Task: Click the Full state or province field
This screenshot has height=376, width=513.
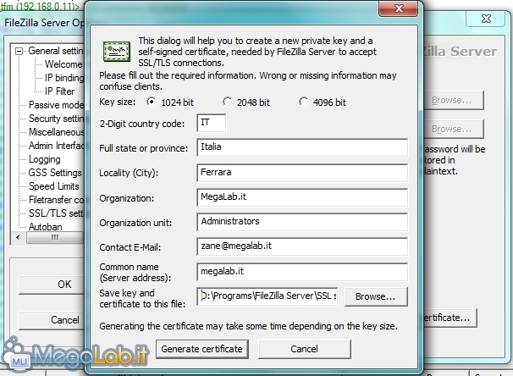Action: (302, 147)
